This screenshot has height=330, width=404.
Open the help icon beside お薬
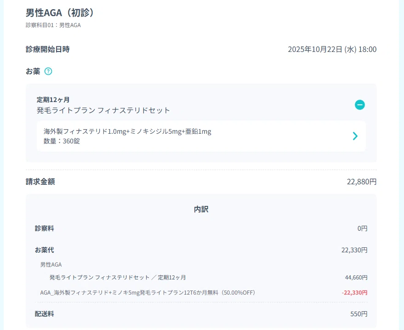click(x=48, y=71)
